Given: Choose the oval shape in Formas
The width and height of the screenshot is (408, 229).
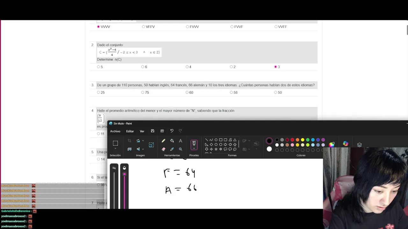Looking at the screenshot, I should click(216, 140).
